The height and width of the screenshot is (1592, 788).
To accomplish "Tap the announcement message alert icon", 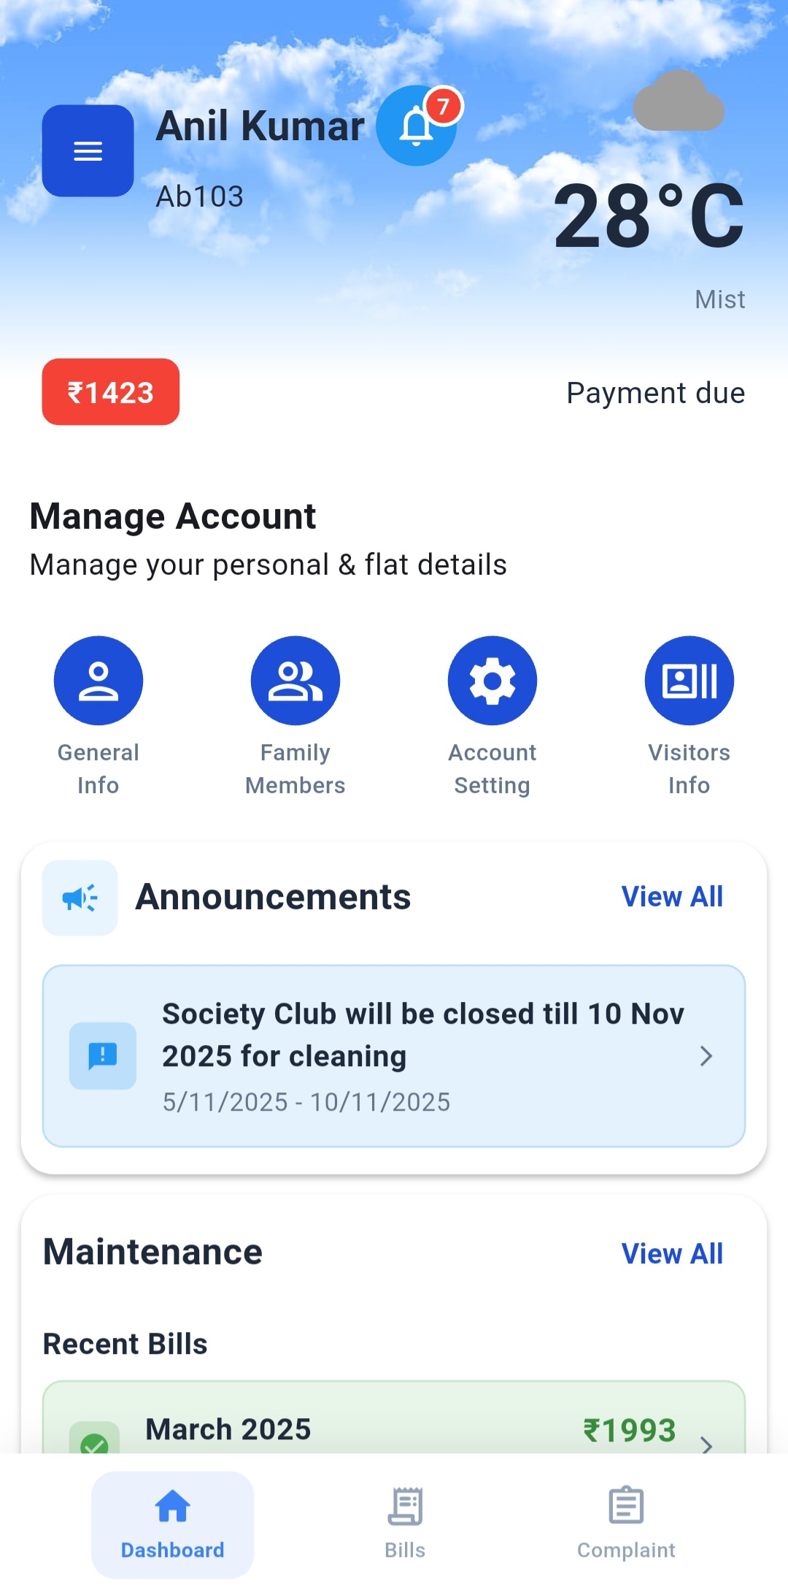I will click(x=103, y=1056).
